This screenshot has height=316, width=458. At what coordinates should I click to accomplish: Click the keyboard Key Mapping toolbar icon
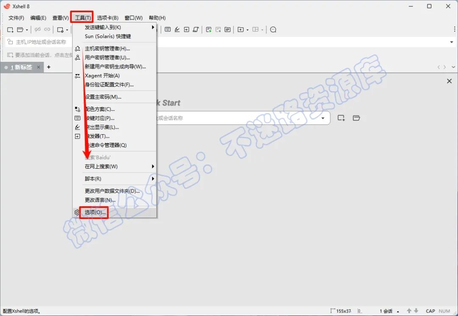168,30
